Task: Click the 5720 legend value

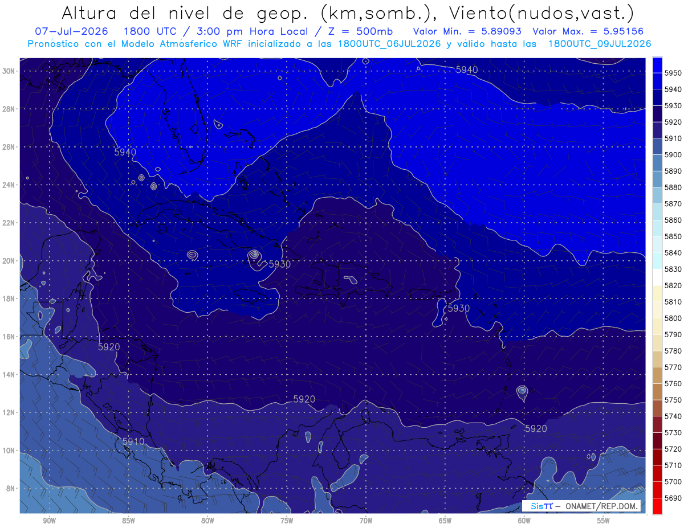Action: tap(673, 449)
